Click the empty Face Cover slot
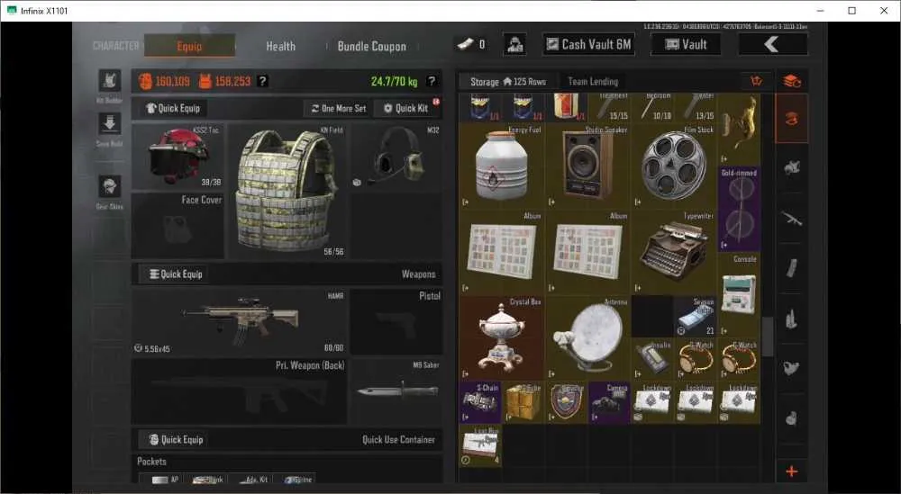The height and width of the screenshot is (494, 901). 178,226
